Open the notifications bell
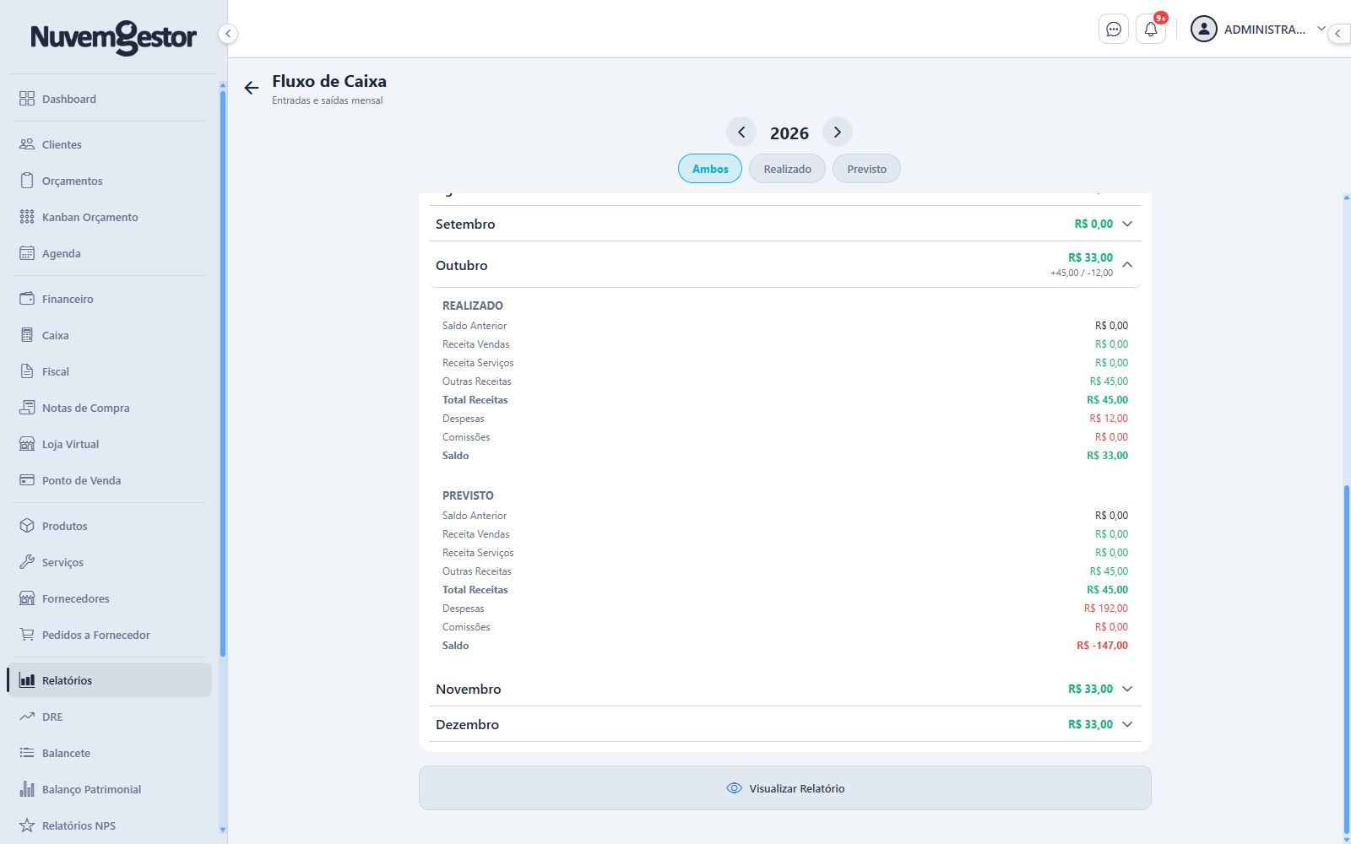 1151,30
